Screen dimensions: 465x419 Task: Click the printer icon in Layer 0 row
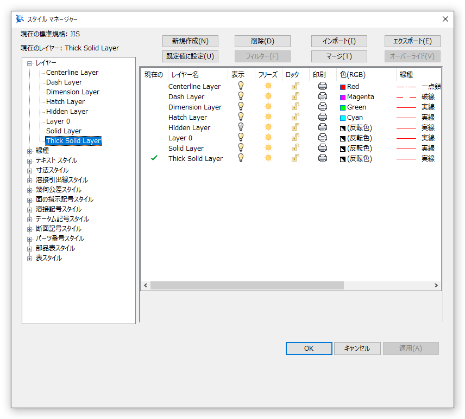click(x=322, y=138)
